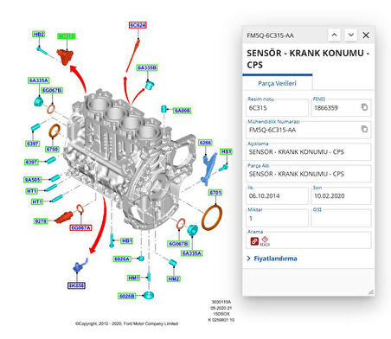This screenshot has height=339, width=391.
Task: Select the 9278 callout label
Action: click(x=41, y=221)
